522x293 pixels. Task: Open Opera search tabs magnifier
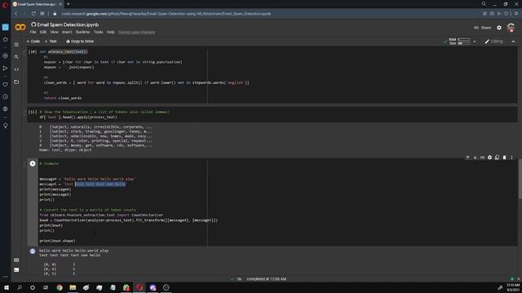point(484,4)
